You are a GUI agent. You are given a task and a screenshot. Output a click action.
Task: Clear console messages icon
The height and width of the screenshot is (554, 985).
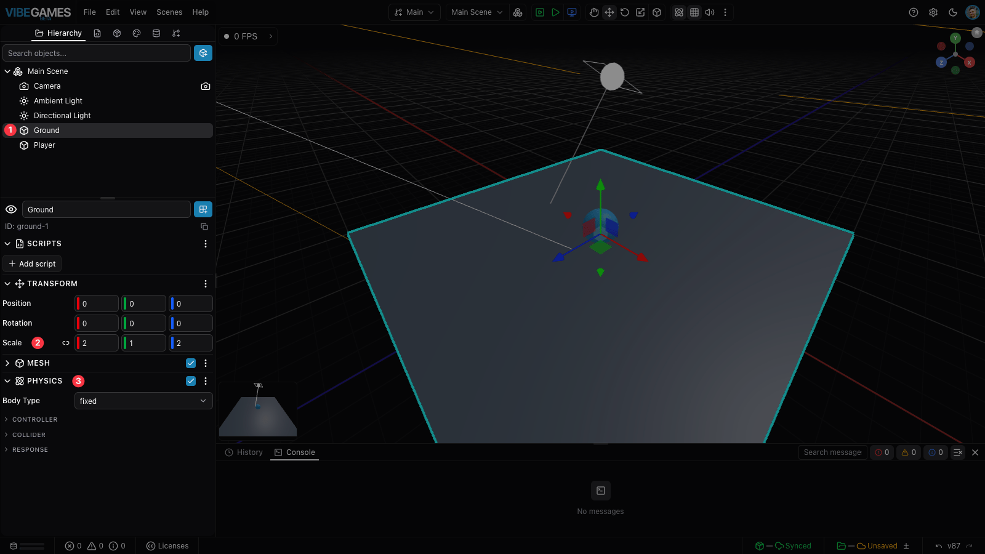click(958, 452)
